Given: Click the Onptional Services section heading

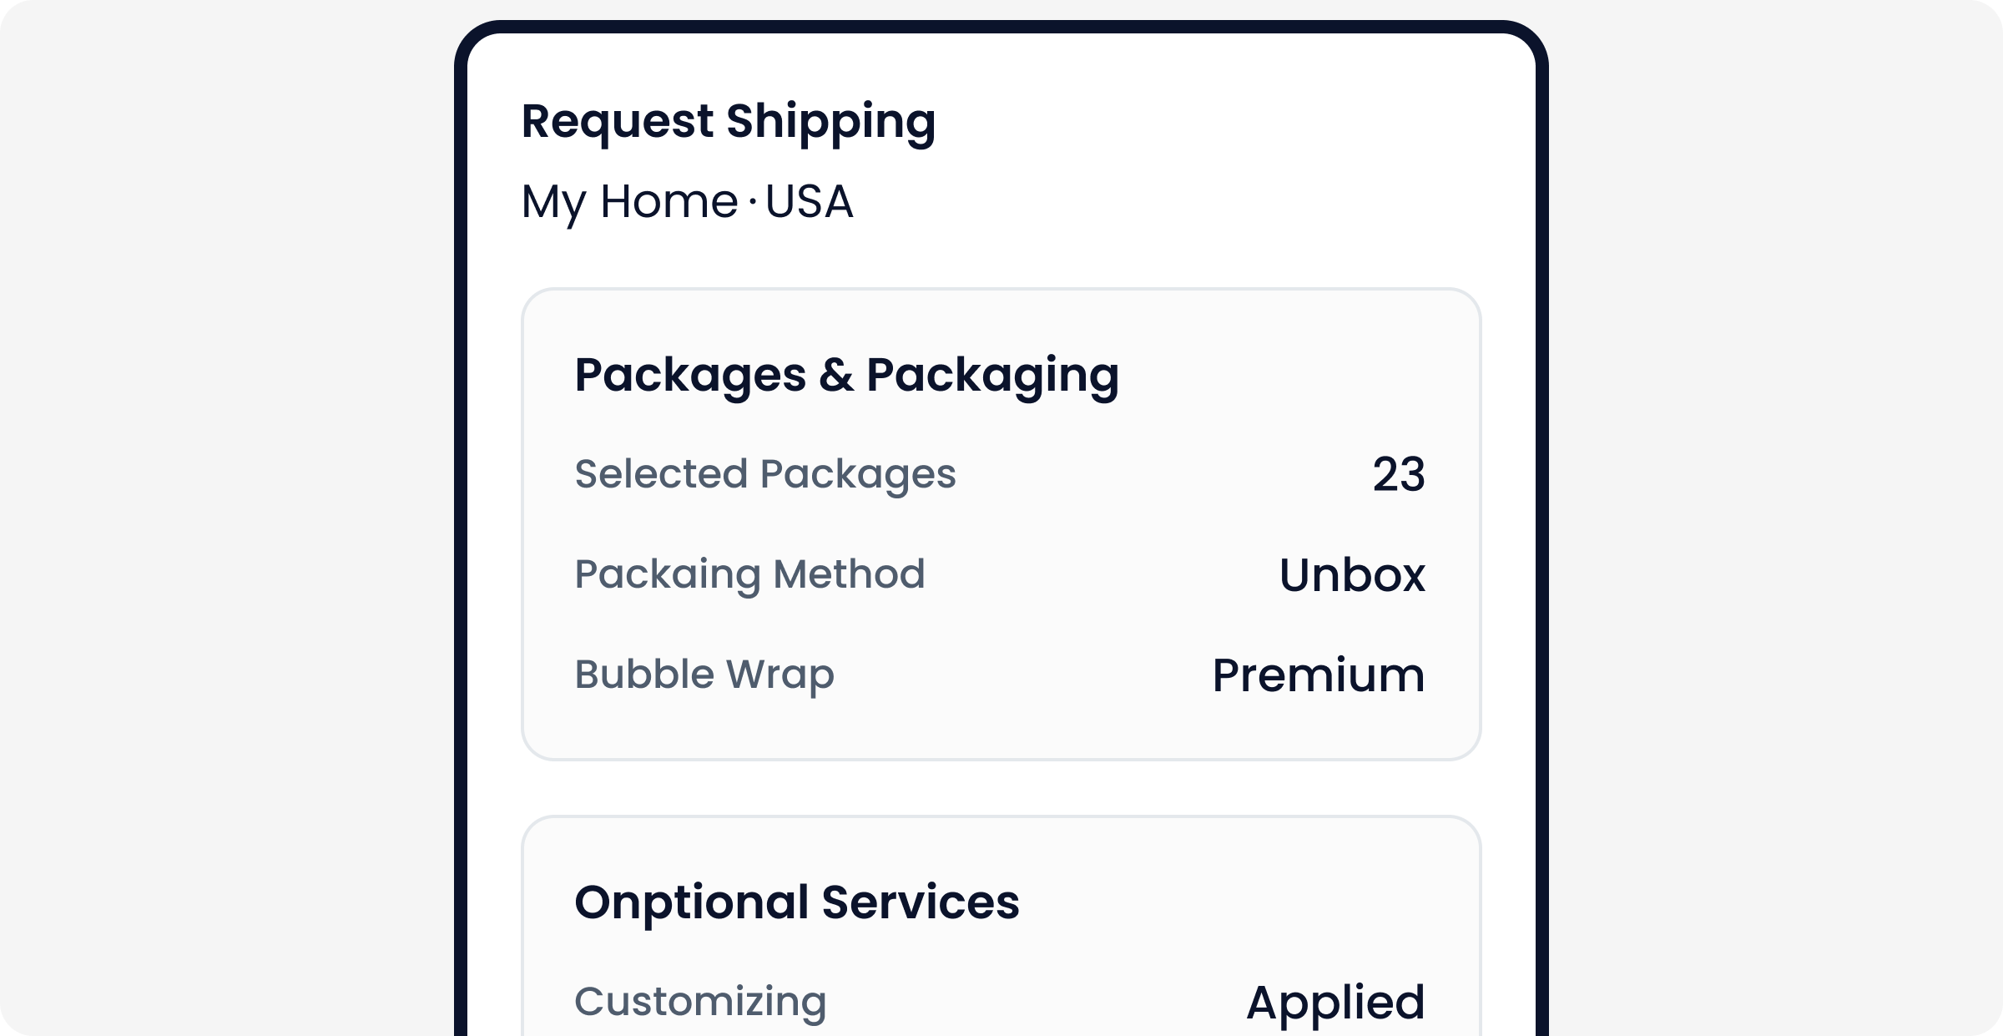Looking at the screenshot, I should pos(796,902).
